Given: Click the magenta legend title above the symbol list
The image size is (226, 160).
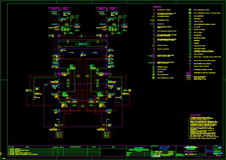Looking at the screenshot, I should click(x=157, y=7).
